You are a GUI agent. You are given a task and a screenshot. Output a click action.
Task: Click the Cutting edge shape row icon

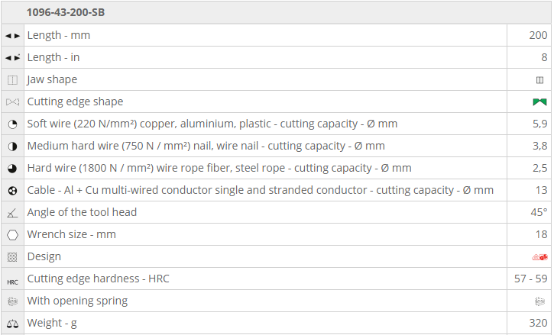point(12,102)
